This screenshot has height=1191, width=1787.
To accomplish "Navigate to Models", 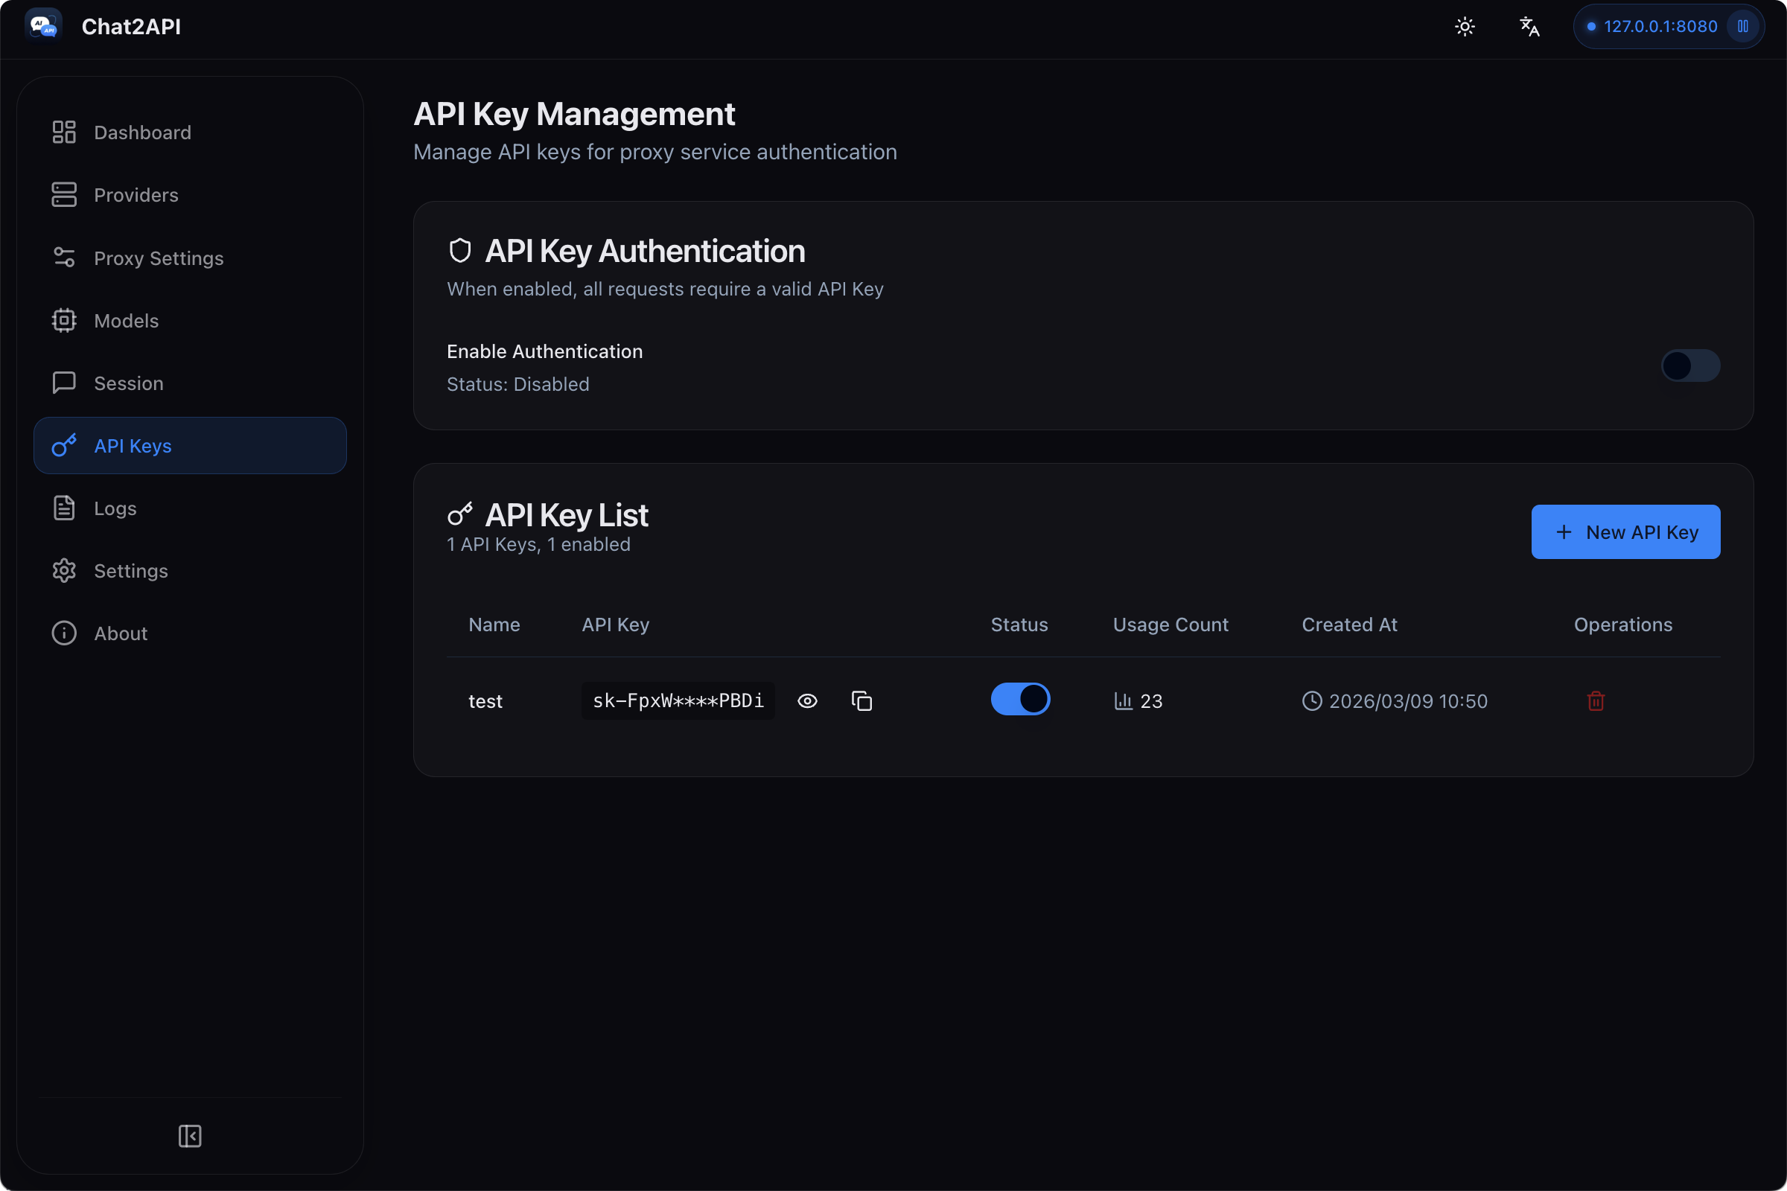I will coord(190,321).
